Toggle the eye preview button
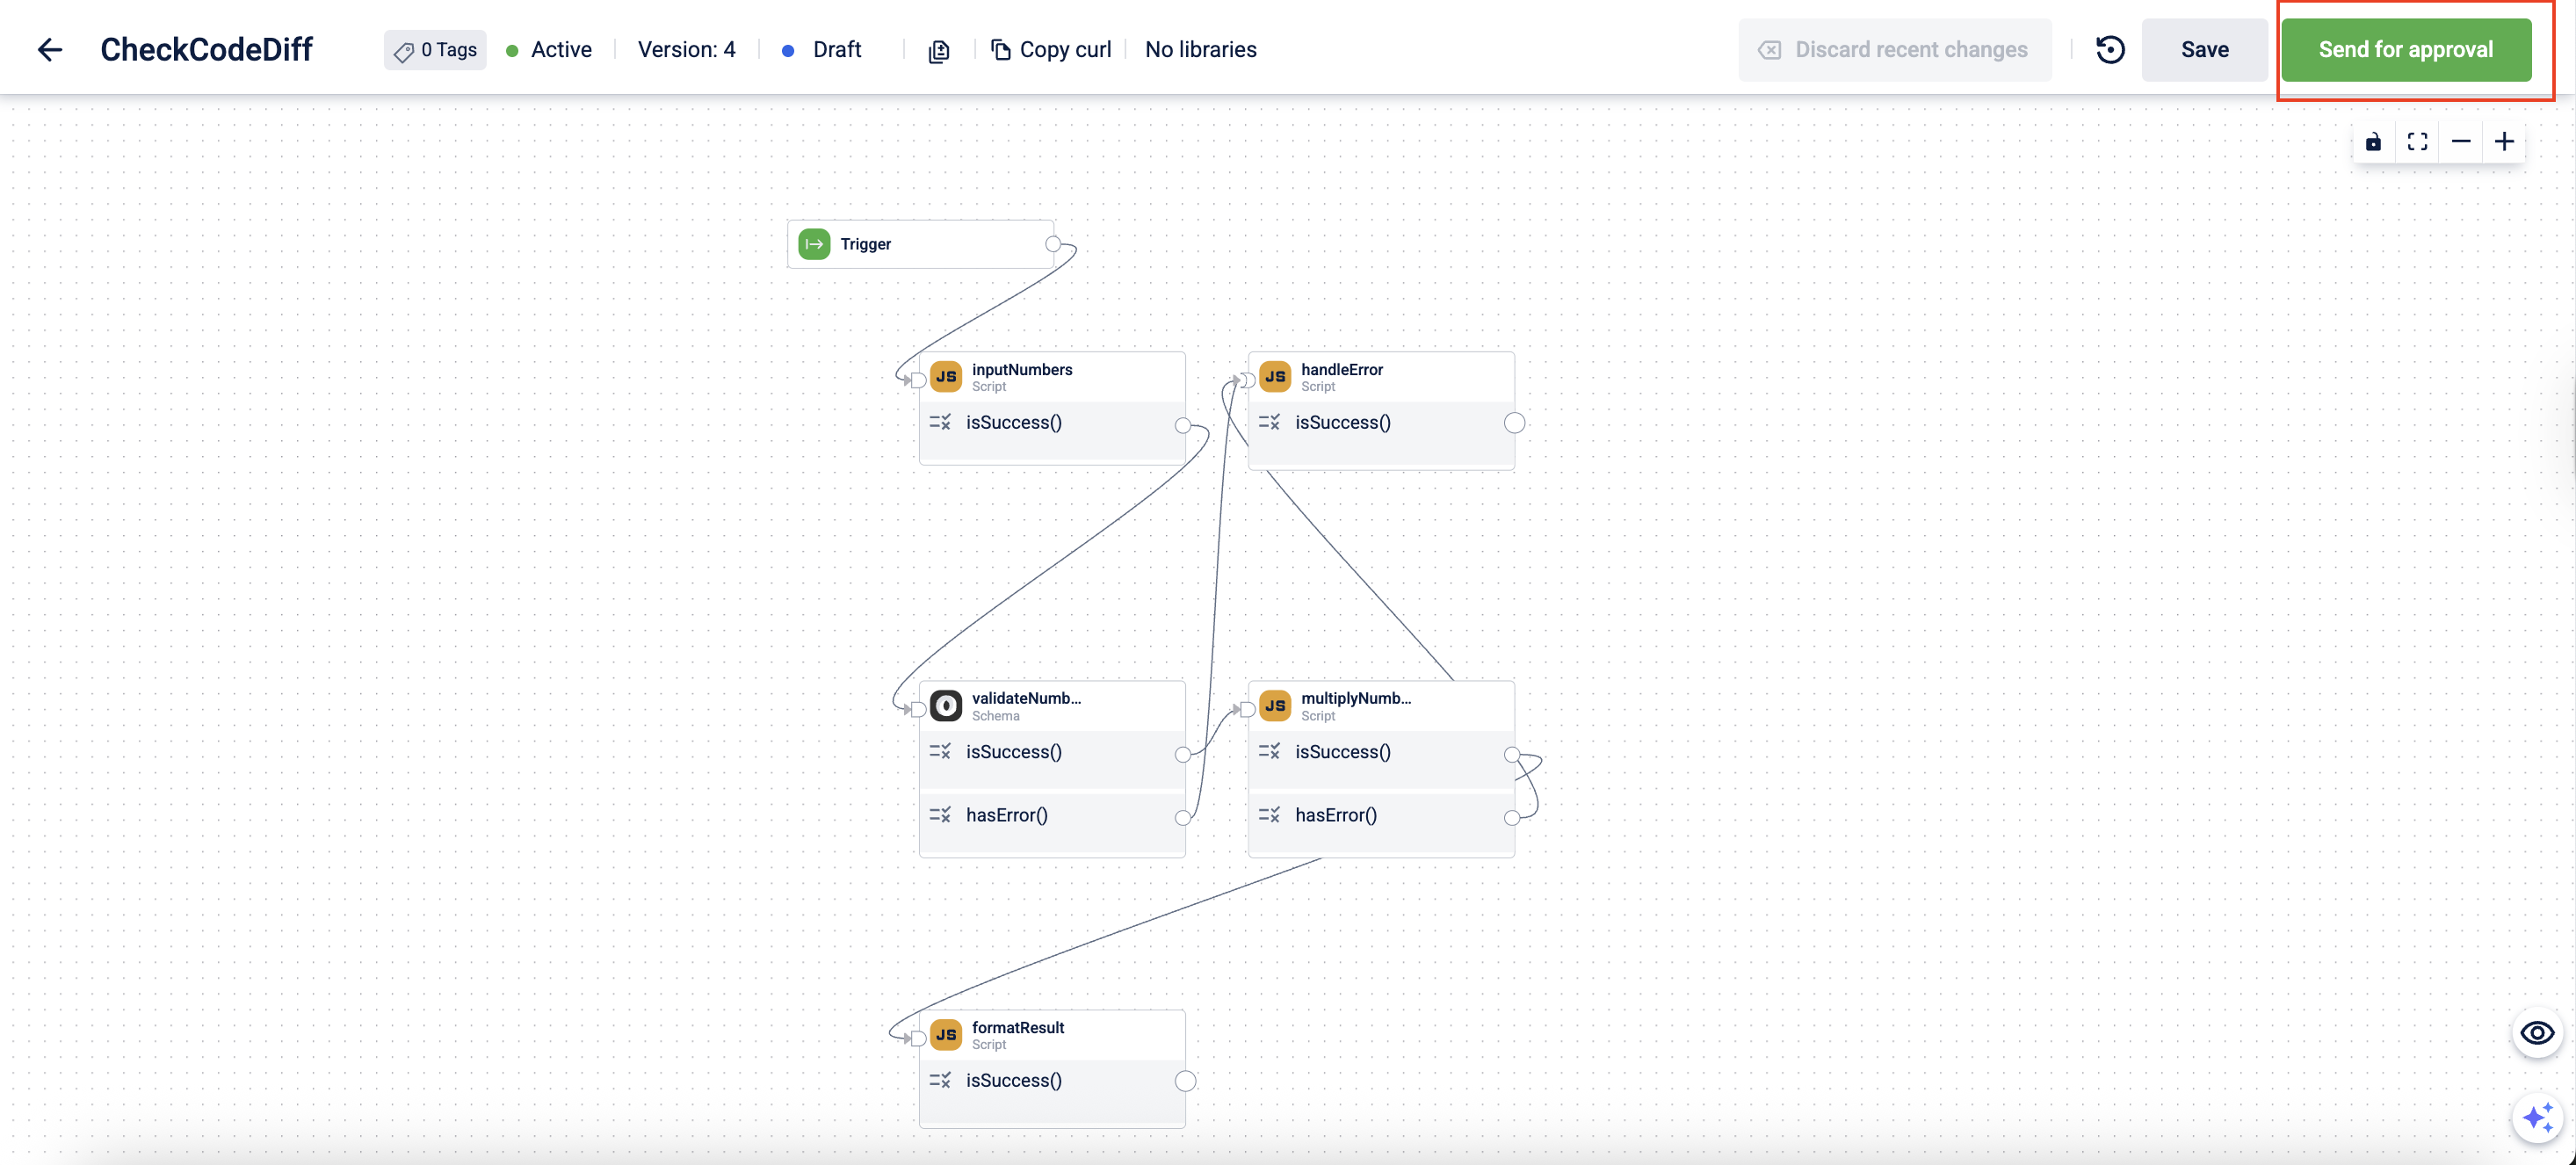The image size is (2576, 1165). [2537, 1033]
